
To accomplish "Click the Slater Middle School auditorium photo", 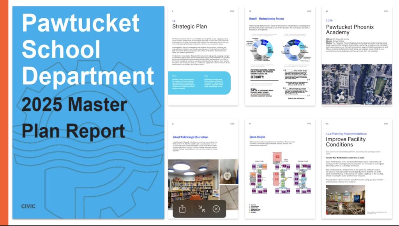I will pyautogui.click(x=345, y=199).
